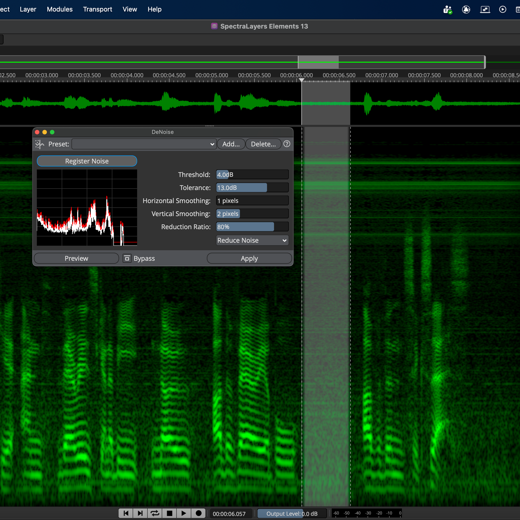The width and height of the screenshot is (520, 520).
Task: Open the Help menu
Action: coord(155,9)
